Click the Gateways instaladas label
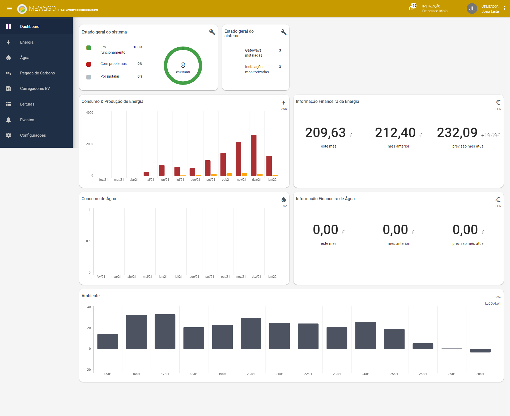Viewport: 510px width, 416px height. click(x=253, y=53)
